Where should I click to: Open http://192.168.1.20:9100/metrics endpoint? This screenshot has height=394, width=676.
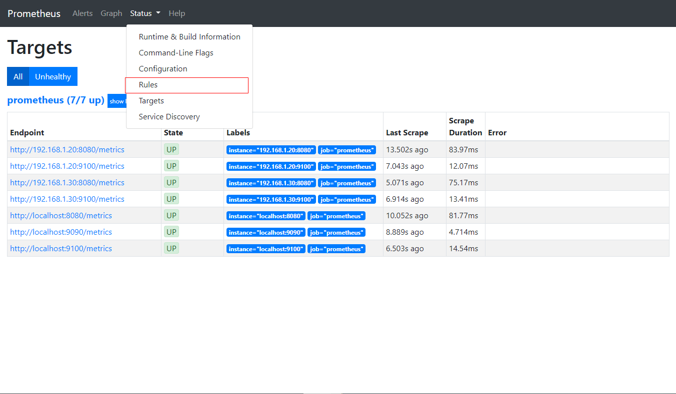coord(67,166)
